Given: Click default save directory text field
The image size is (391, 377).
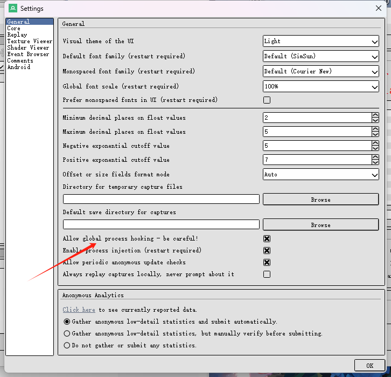Looking at the screenshot, I should (x=161, y=224).
